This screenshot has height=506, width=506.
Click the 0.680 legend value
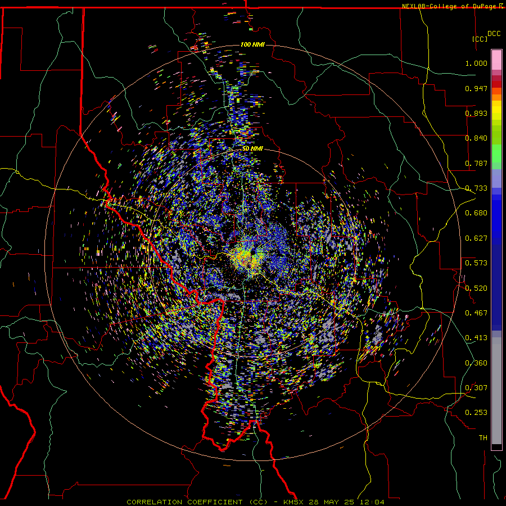coord(476,213)
